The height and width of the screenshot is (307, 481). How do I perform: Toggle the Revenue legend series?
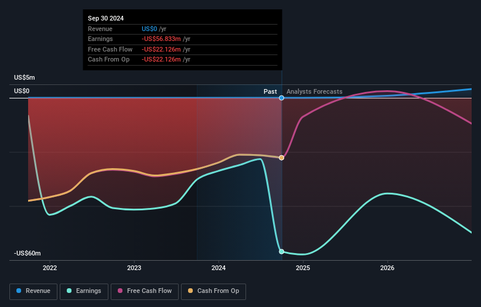click(33, 291)
